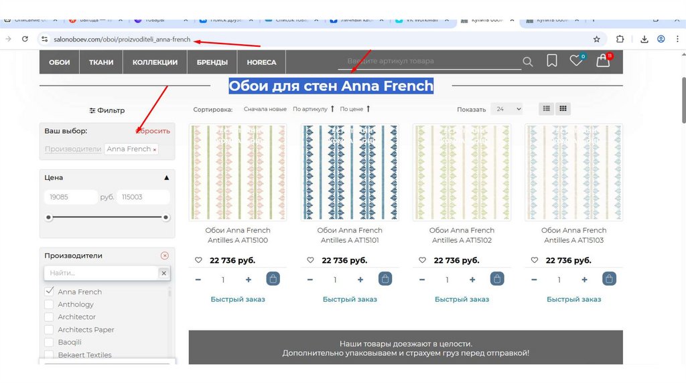The width and height of the screenshot is (686, 384).
Task: Open the favorites heart icon in header
Action: coord(575,61)
